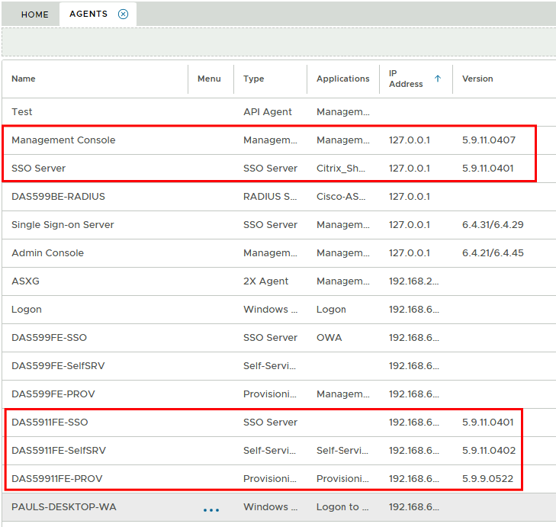Open the DAS599BE-RADIUS agent entry
Image resolution: width=556 pixels, height=527 pixels.
[x=58, y=197]
